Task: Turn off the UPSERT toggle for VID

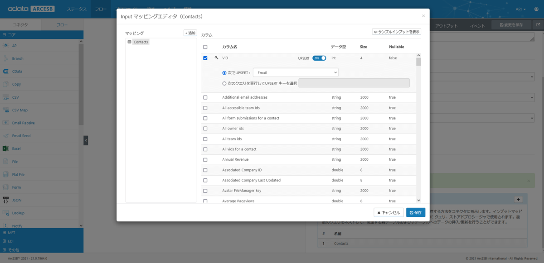Action: point(319,58)
